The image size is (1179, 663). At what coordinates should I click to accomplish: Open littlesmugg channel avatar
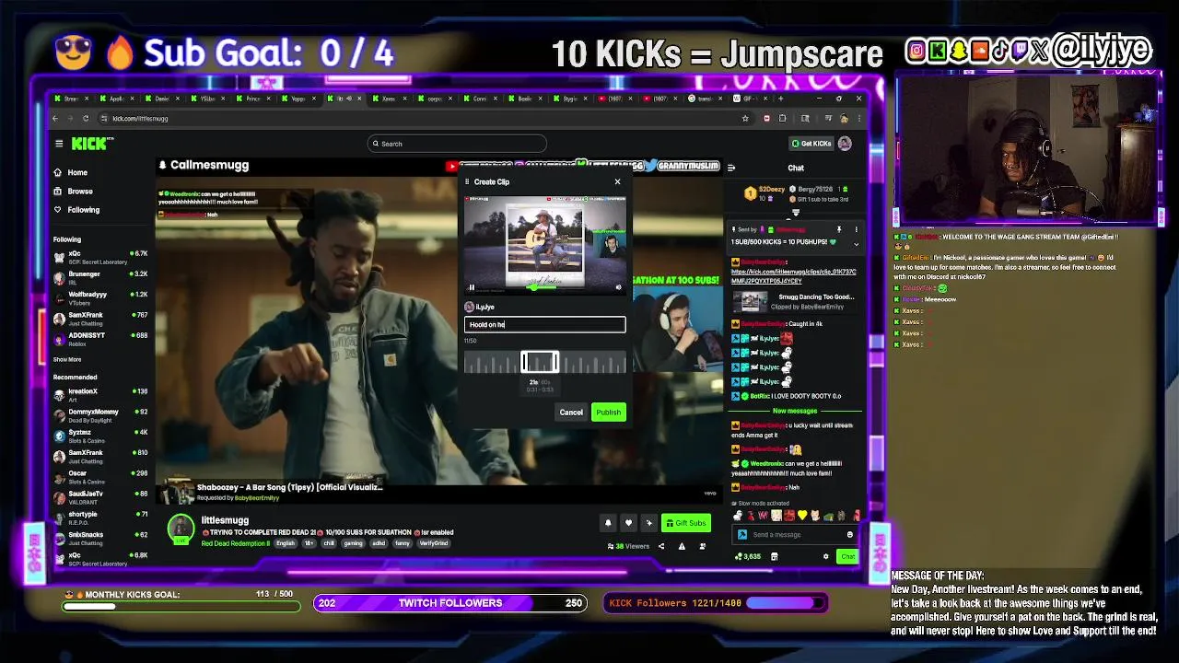coord(181,529)
